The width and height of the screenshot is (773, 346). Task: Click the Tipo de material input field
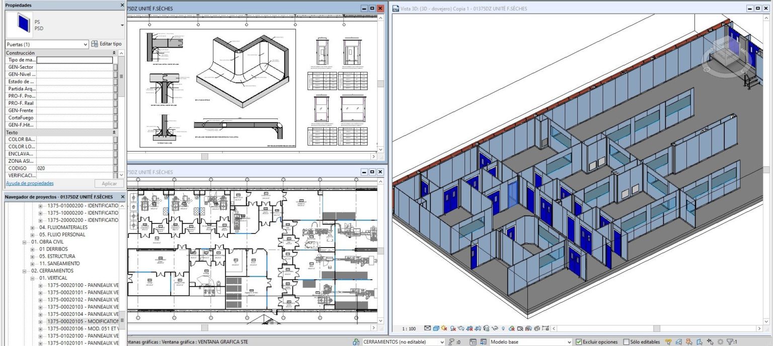(74, 60)
